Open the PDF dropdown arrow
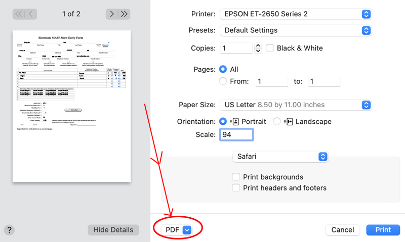This screenshot has height=242, width=405. pyautogui.click(x=187, y=230)
